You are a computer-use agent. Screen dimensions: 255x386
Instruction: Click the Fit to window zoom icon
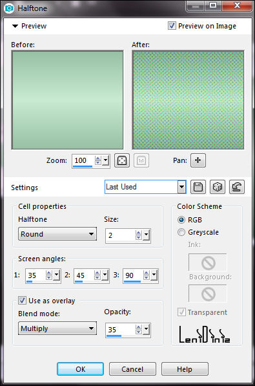[x=122, y=161]
